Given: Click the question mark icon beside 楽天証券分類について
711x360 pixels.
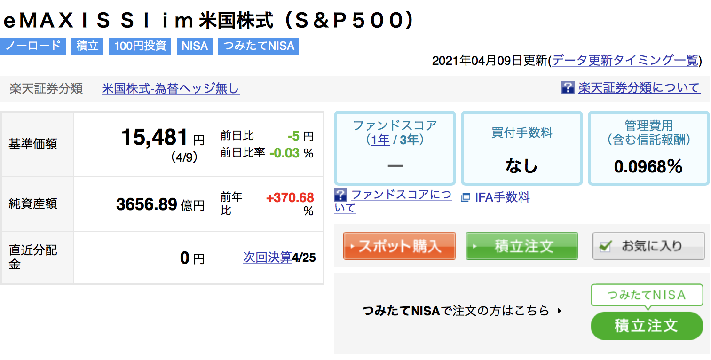Looking at the screenshot, I should (x=568, y=87).
